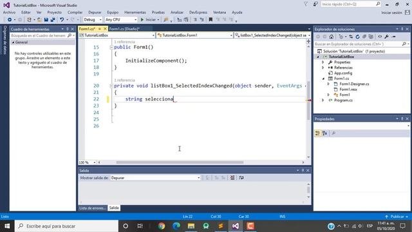Viewport: 412px width, 232px height.
Task: Click Clear All icon in Output panel
Action: click(x=232, y=178)
